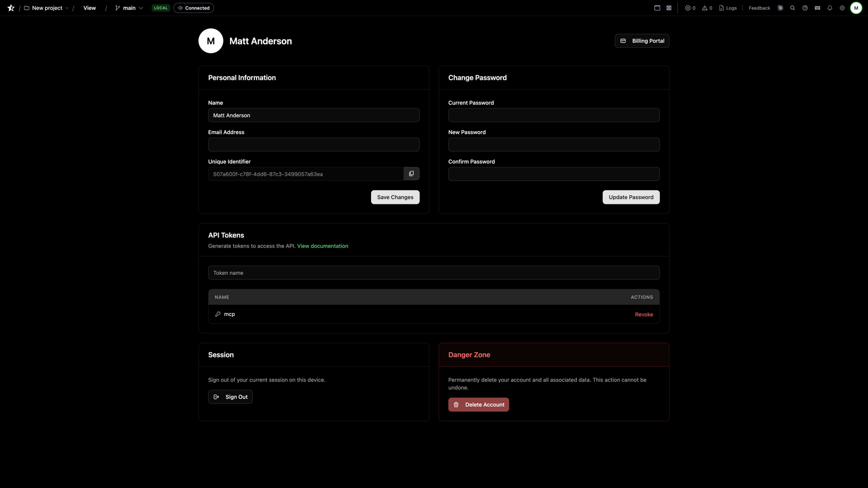Click the LOCAL environment badge

pyautogui.click(x=161, y=8)
